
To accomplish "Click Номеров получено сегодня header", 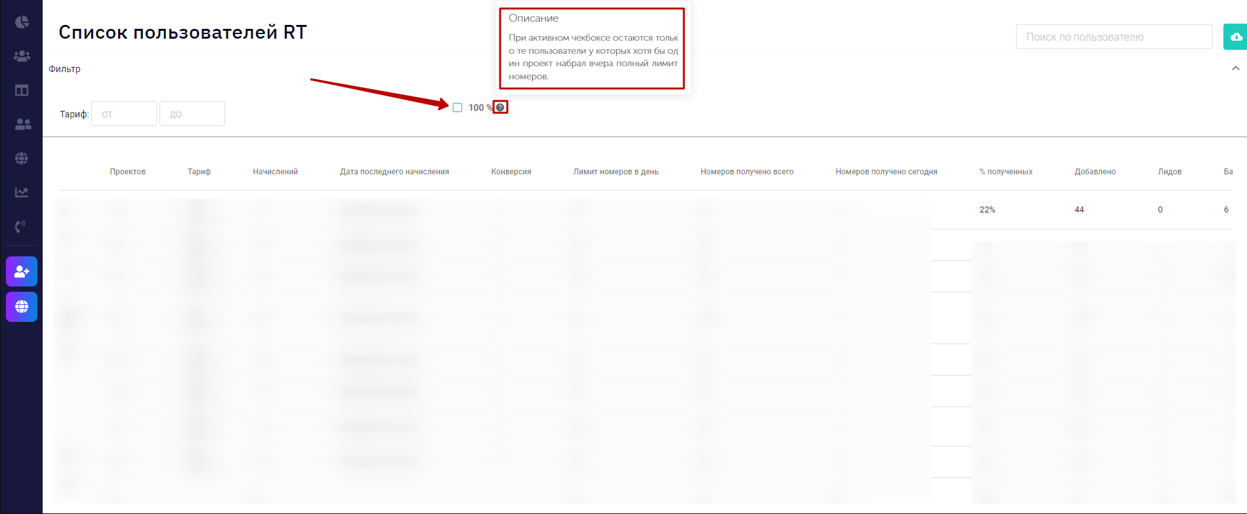I will [x=887, y=172].
